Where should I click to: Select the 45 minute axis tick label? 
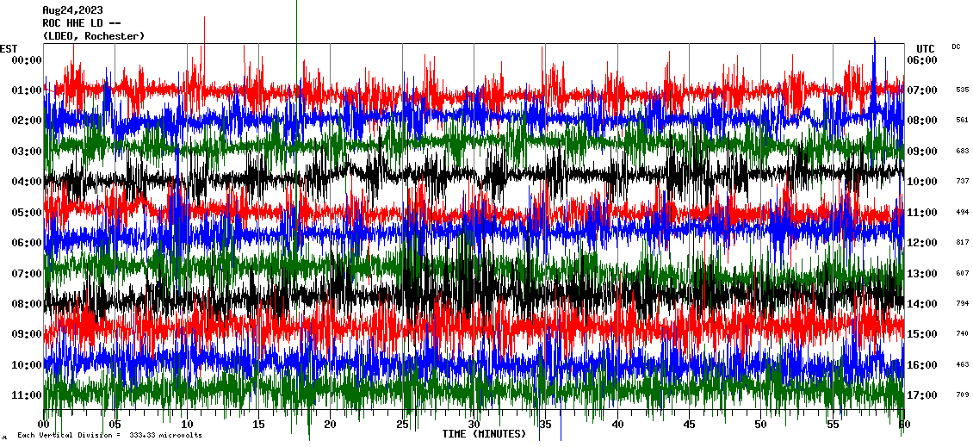coord(689,425)
